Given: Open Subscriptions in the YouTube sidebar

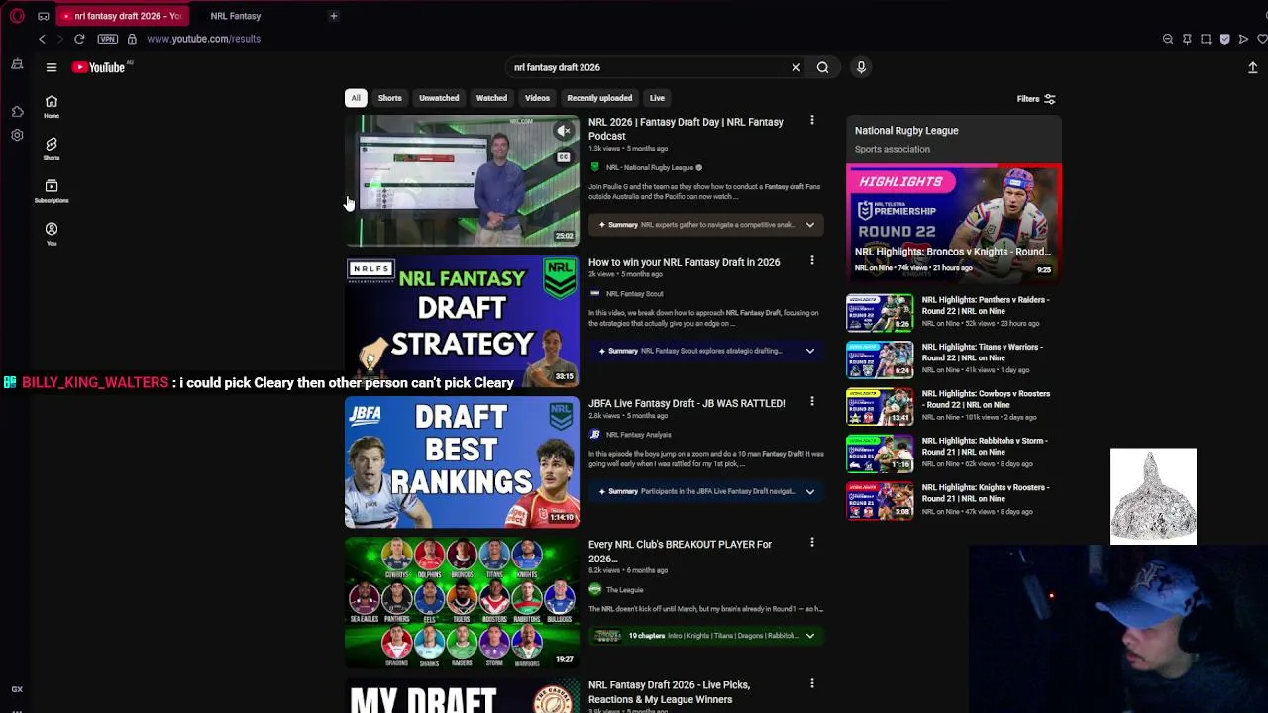Looking at the screenshot, I should point(52,191).
